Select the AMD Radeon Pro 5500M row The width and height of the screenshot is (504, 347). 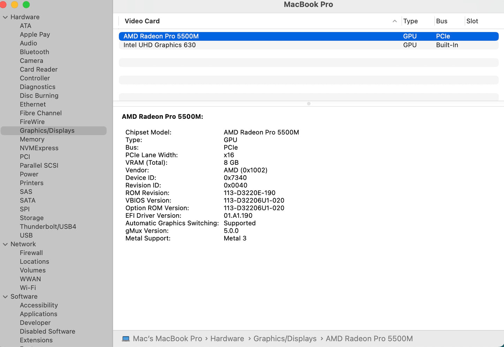point(161,36)
